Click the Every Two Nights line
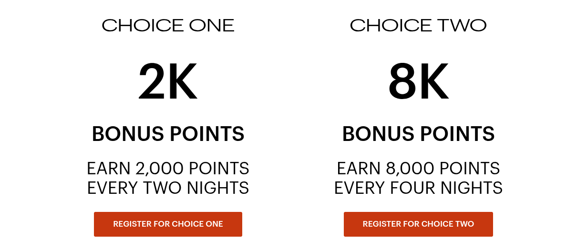587x240 pixels. [x=168, y=188]
